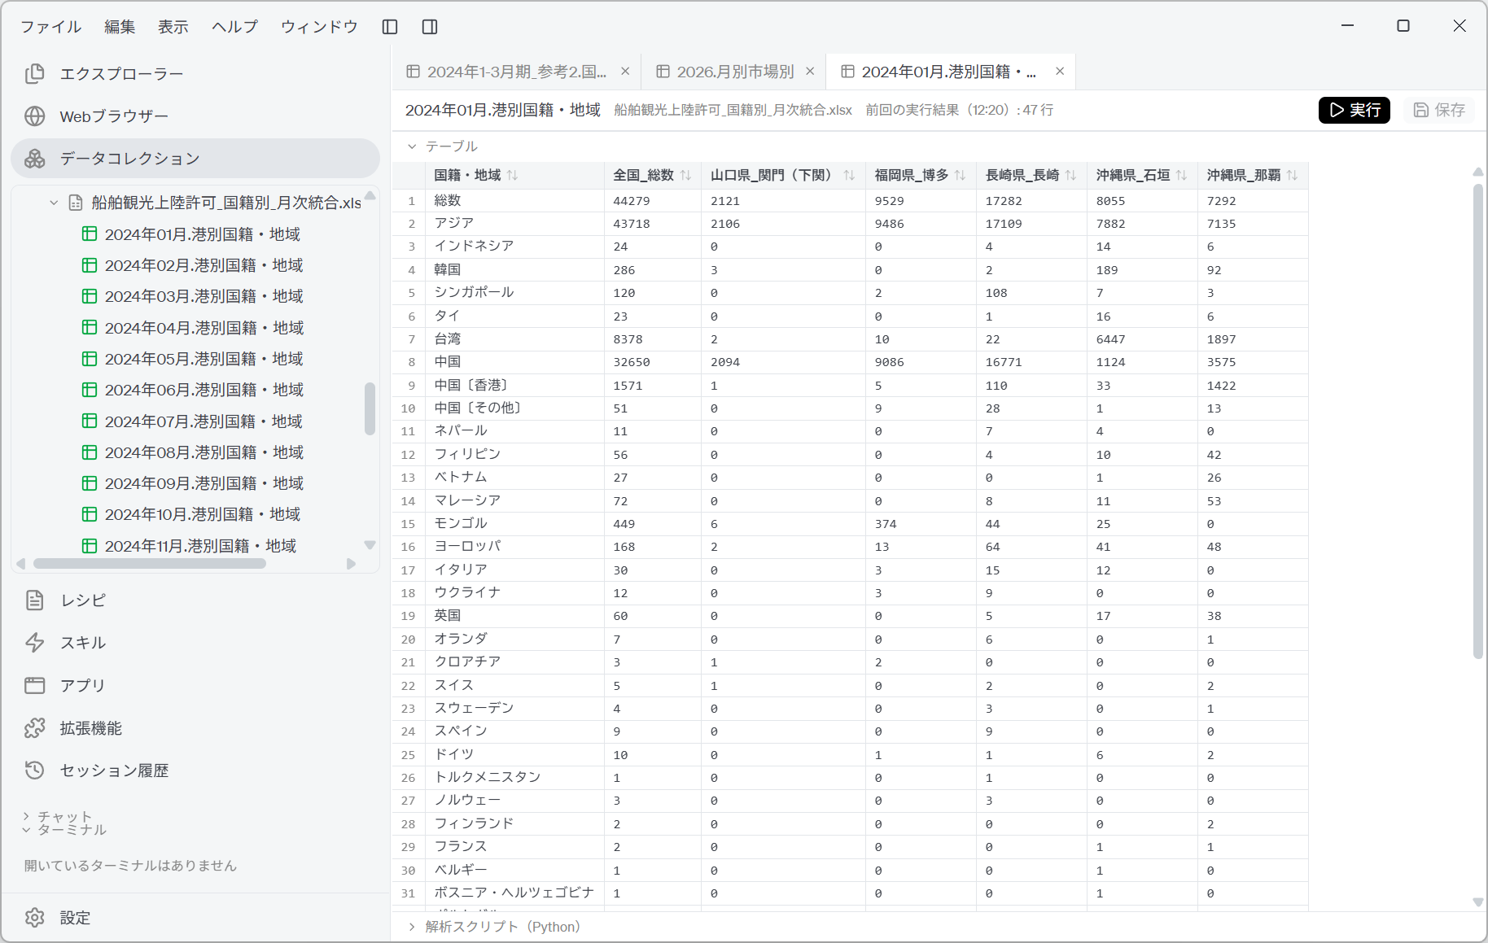Viewport: 1488px width, 943px height.
Task: Click the 保存 save button
Action: point(1439,110)
